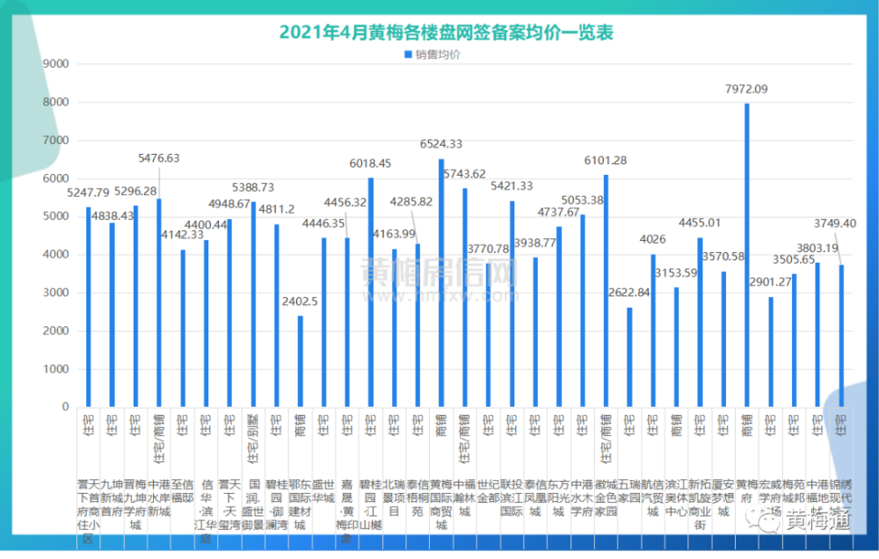This screenshot has width=879, height=559.
Task: Click the data label 6524.33
Action: (441, 144)
